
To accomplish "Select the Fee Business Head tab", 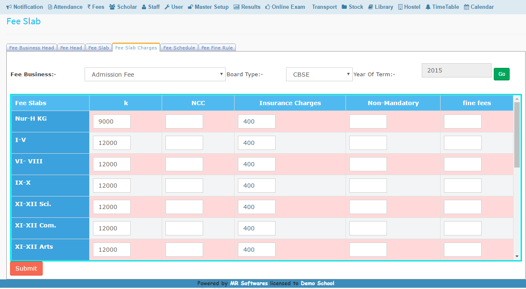I will [32, 48].
